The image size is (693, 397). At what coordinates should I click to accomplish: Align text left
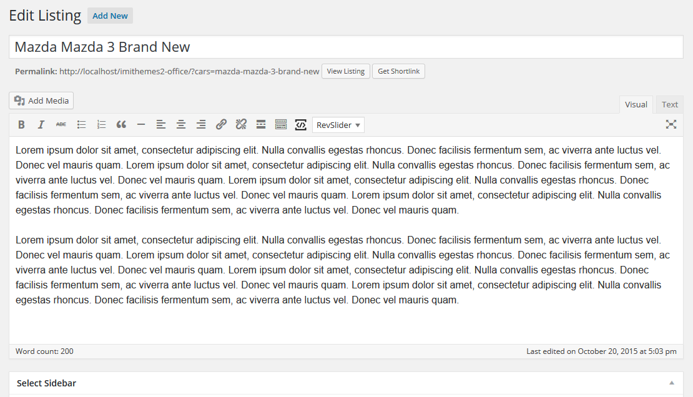click(x=161, y=125)
